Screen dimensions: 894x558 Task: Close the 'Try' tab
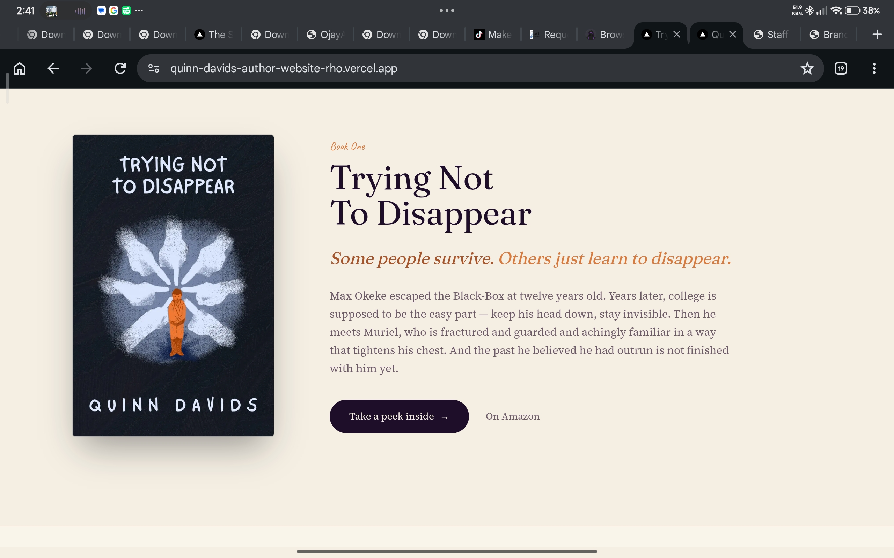(677, 34)
